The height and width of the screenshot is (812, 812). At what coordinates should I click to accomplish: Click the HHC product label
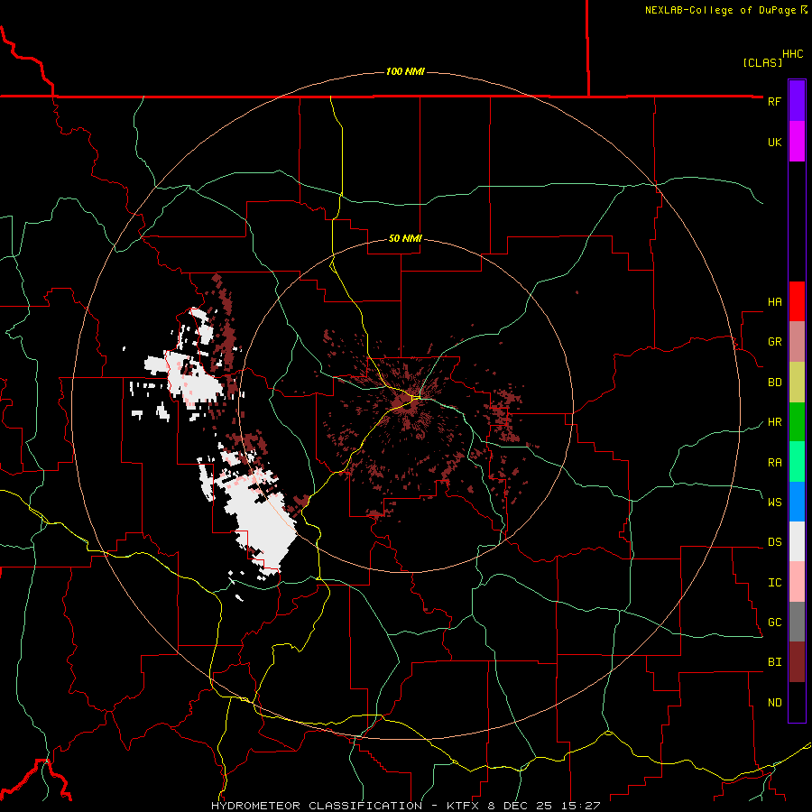pos(792,54)
